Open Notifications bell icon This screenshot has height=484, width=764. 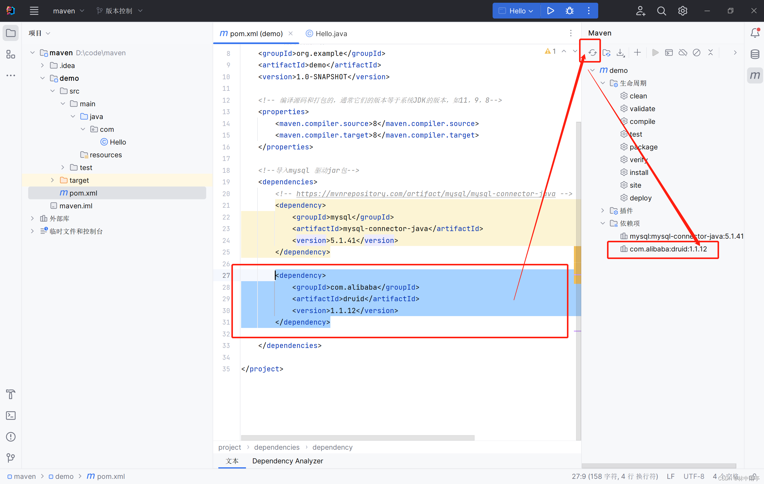pyautogui.click(x=755, y=33)
